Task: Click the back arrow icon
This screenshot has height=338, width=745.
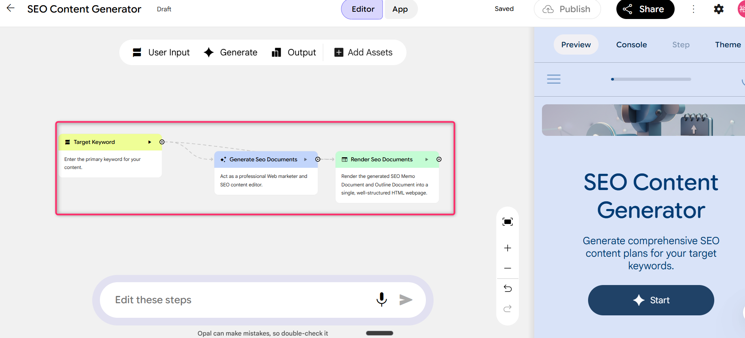Action: 11,8
